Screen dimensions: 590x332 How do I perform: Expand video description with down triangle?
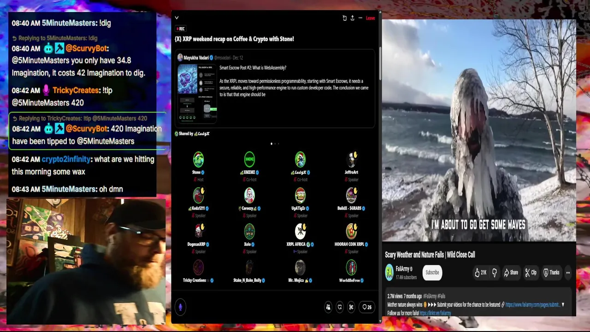(563, 305)
